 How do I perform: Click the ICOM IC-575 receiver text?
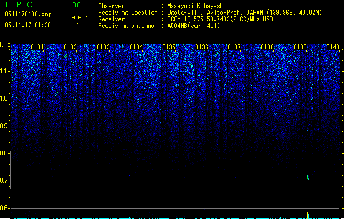(x=220, y=19)
